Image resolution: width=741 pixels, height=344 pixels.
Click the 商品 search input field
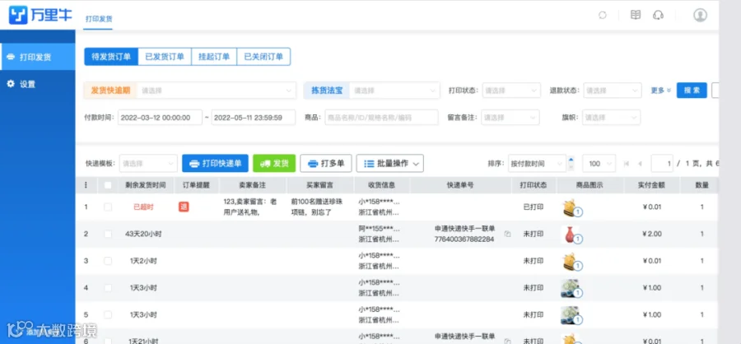pos(381,118)
